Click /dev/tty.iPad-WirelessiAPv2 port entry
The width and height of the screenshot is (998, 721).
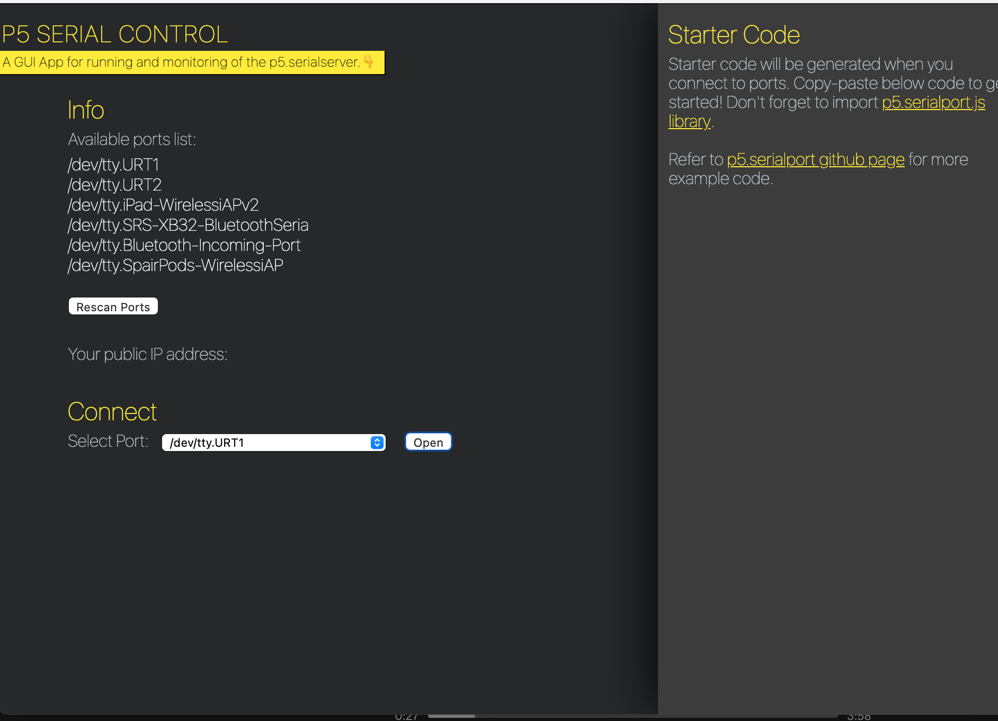pos(163,205)
